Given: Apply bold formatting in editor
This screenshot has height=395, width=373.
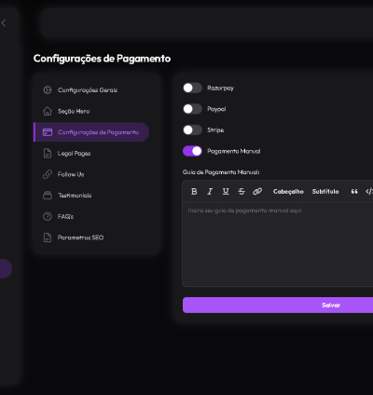Looking at the screenshot, I should point(194,192).
